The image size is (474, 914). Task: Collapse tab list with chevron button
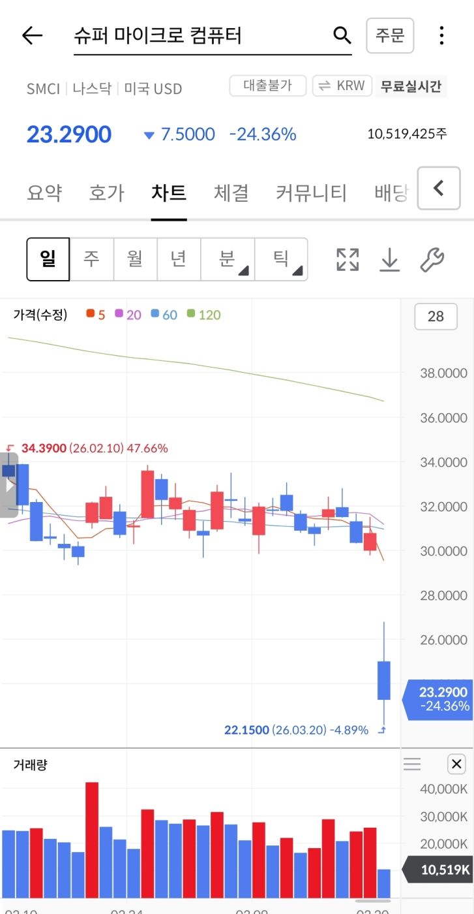[x=439, y=189]
